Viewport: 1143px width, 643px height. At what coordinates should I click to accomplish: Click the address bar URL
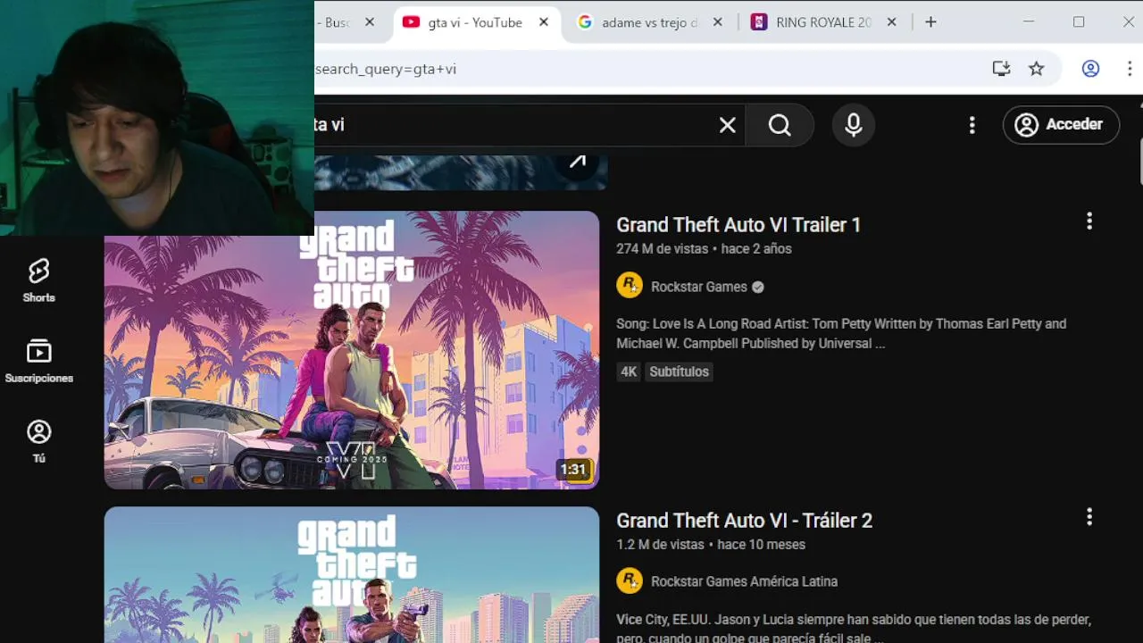point(386,69)
